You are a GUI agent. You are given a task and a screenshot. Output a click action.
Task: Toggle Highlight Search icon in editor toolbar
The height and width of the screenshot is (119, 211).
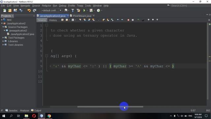tap(93, 20)
